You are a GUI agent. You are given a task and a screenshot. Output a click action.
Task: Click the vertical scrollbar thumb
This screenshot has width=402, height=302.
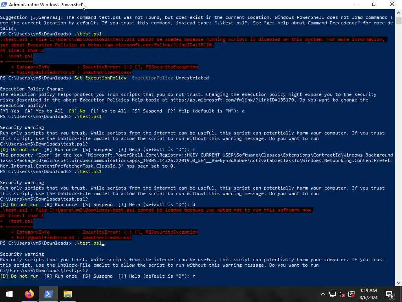(399, 20)
